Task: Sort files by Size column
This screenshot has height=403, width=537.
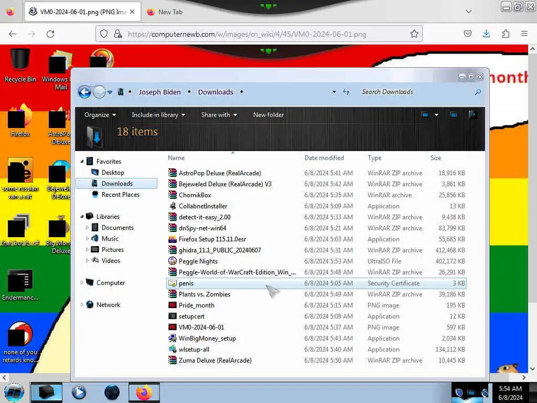Action: coord(436,157)
